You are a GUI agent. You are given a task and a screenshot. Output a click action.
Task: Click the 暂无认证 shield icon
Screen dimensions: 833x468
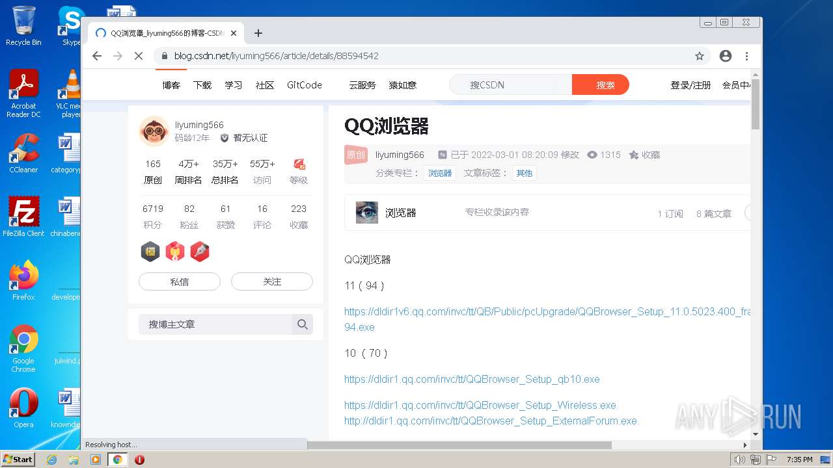point(225,138)
